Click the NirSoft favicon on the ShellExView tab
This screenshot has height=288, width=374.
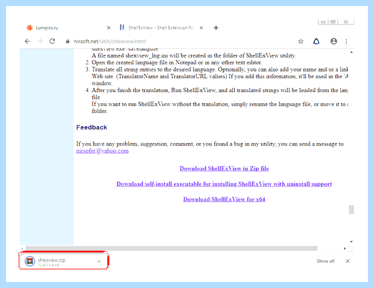[122, 28]
